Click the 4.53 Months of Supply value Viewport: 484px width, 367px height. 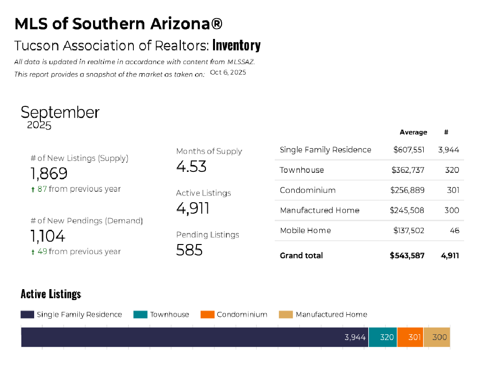click(x=191, y=167)
